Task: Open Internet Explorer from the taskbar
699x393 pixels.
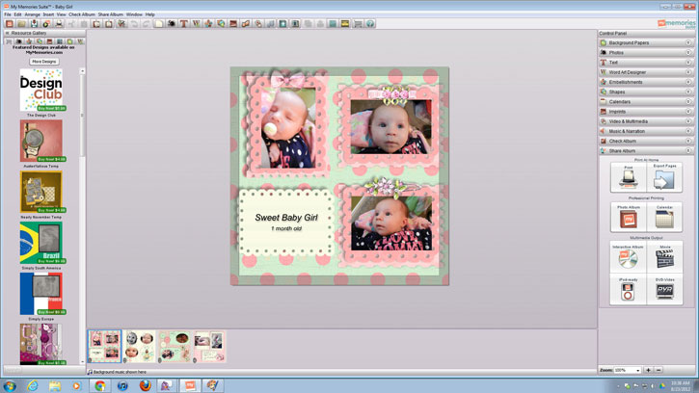Action: click(x=33, y=385)
